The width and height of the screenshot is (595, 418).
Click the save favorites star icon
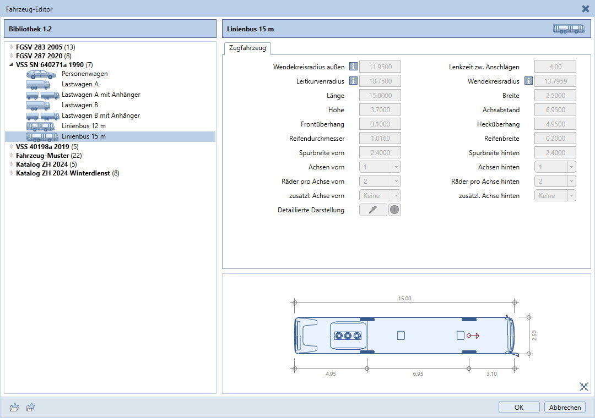tap(31, 407)
